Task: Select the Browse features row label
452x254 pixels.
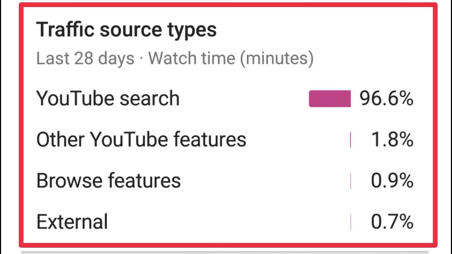Action: point(108,180)
